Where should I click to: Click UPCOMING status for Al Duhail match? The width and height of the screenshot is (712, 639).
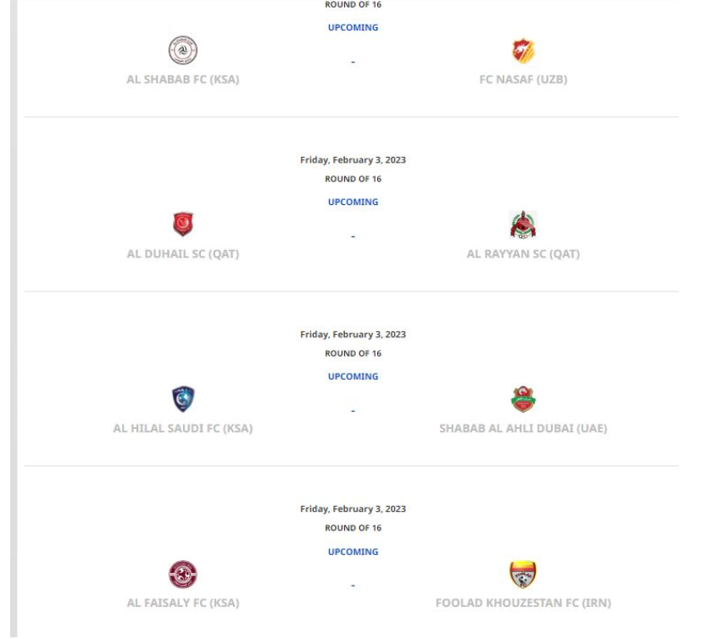point(353,202)
